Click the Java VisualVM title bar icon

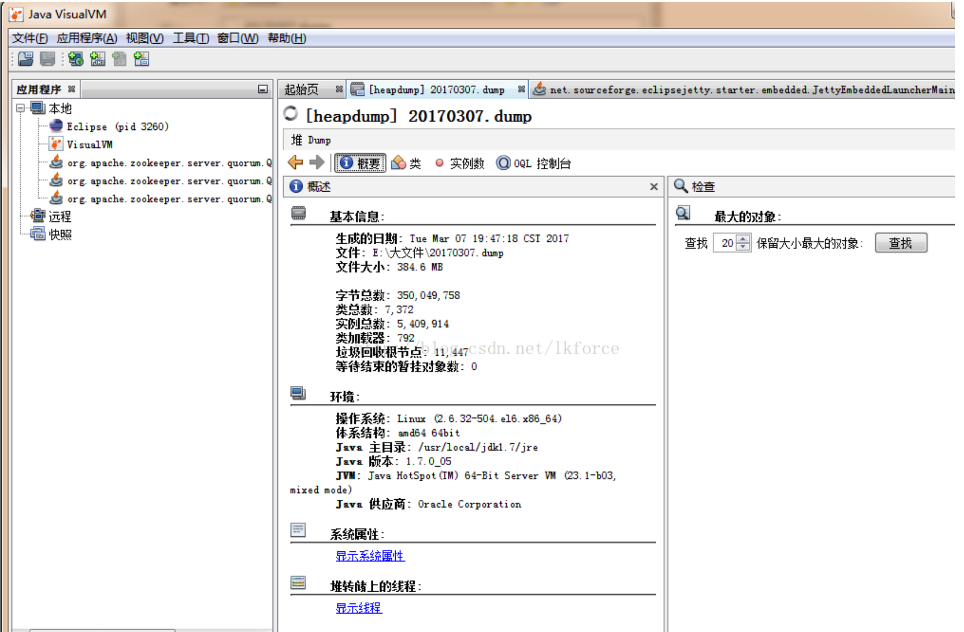pyautogui.click(x=16, y=15)
